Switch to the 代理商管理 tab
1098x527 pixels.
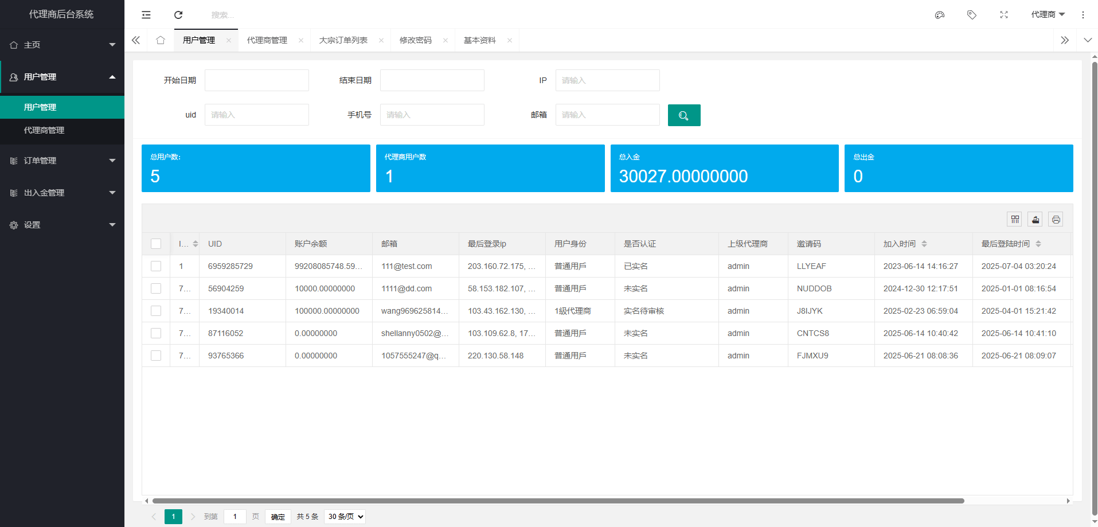click(x=267, y=40)
